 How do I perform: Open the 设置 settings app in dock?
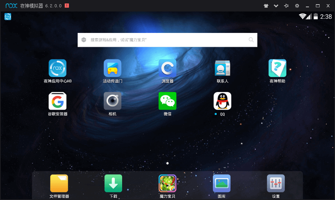[x=276, y=183]
